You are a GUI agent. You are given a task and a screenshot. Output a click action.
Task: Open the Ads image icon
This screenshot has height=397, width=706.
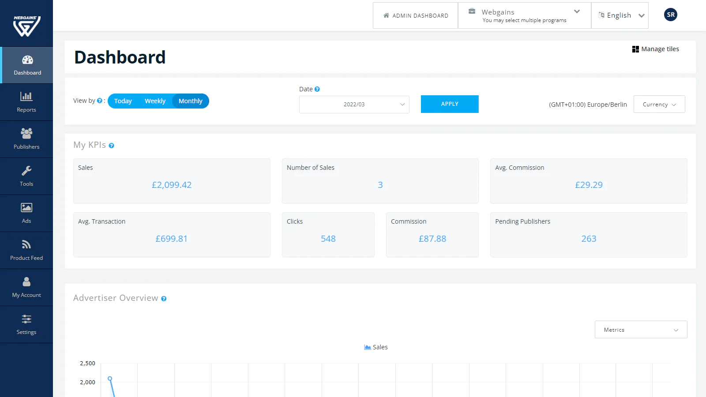tap(26, 207)
